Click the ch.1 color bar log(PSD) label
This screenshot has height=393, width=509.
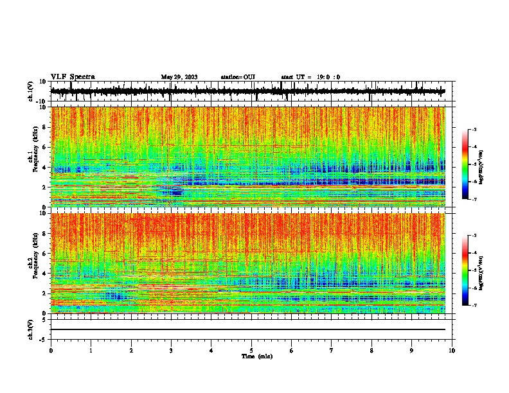[481, 168]
